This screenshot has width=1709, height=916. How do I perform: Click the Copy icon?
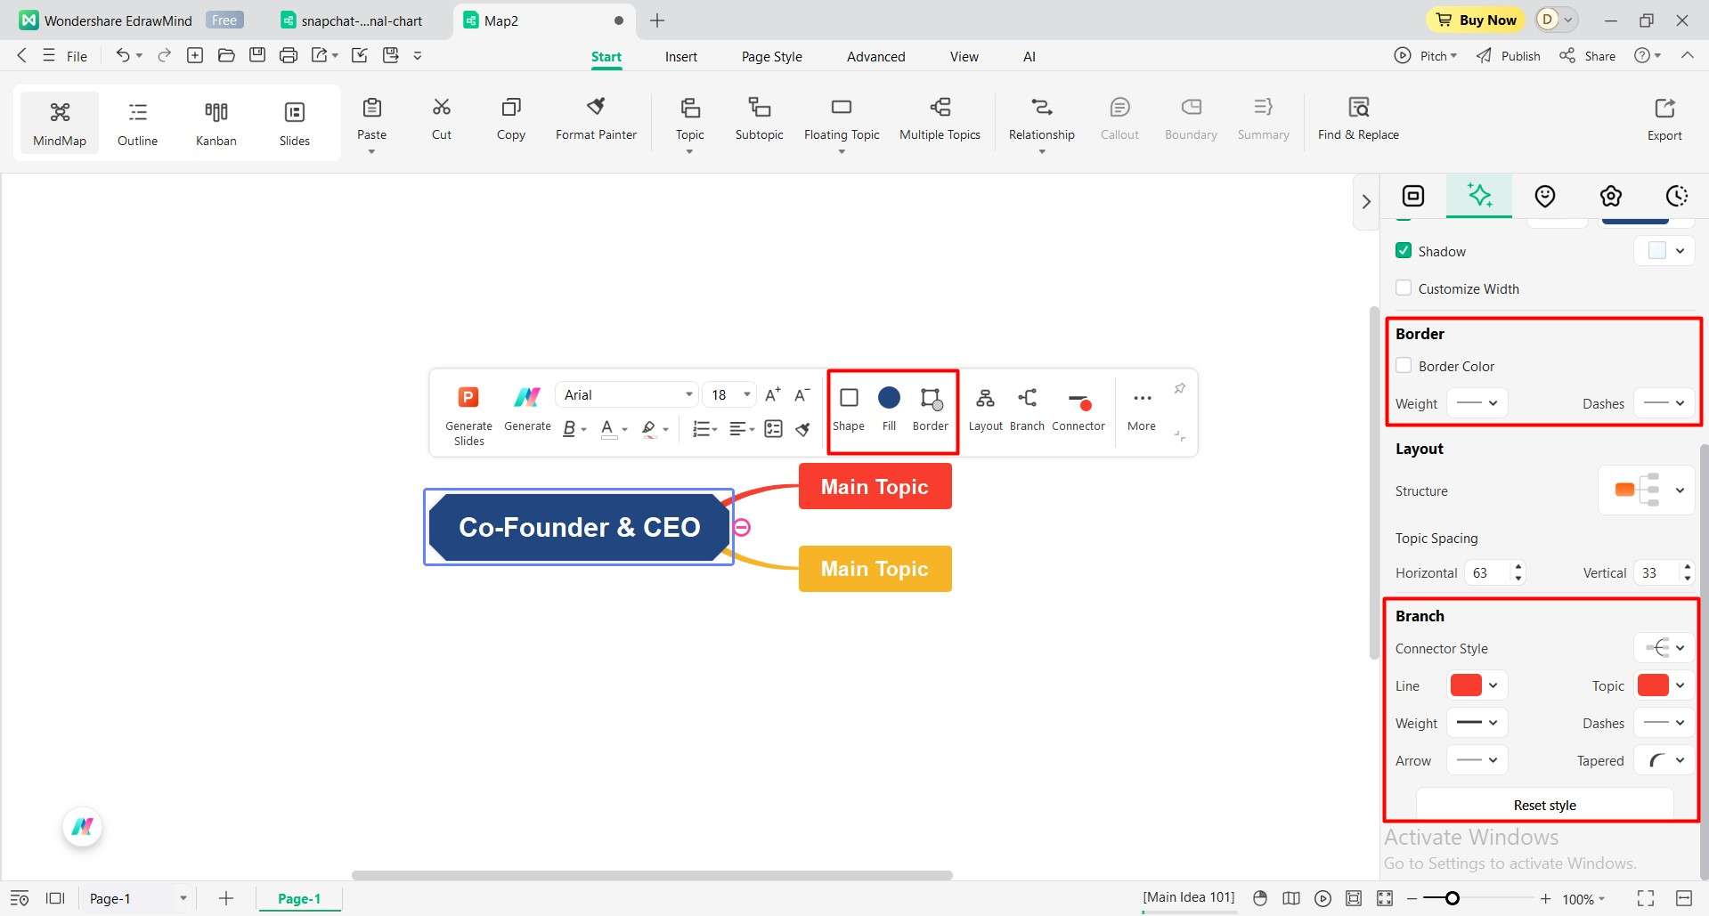(x=511, y=107)
